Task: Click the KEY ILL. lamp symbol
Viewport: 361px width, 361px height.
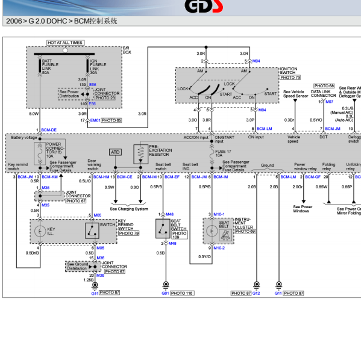Action: (40, 231)
